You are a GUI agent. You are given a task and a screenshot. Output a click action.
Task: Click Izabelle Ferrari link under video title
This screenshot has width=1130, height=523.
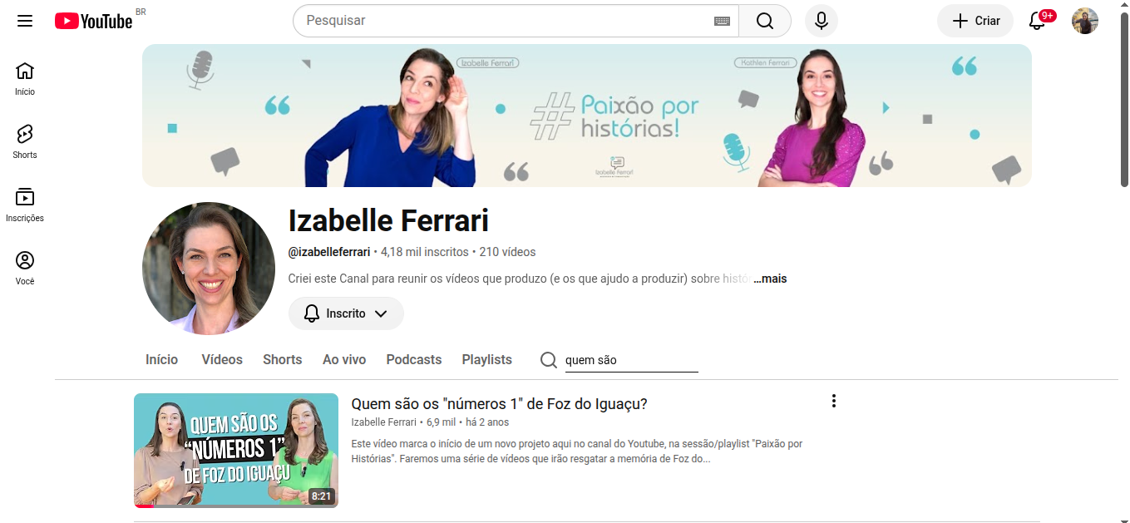[x=384, y=422]
